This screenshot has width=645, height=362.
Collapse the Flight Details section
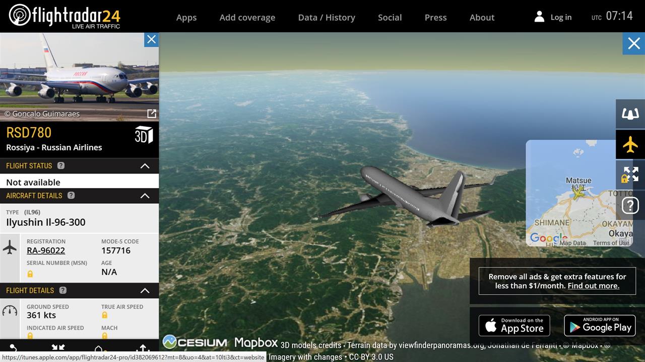tap(145, 291)
